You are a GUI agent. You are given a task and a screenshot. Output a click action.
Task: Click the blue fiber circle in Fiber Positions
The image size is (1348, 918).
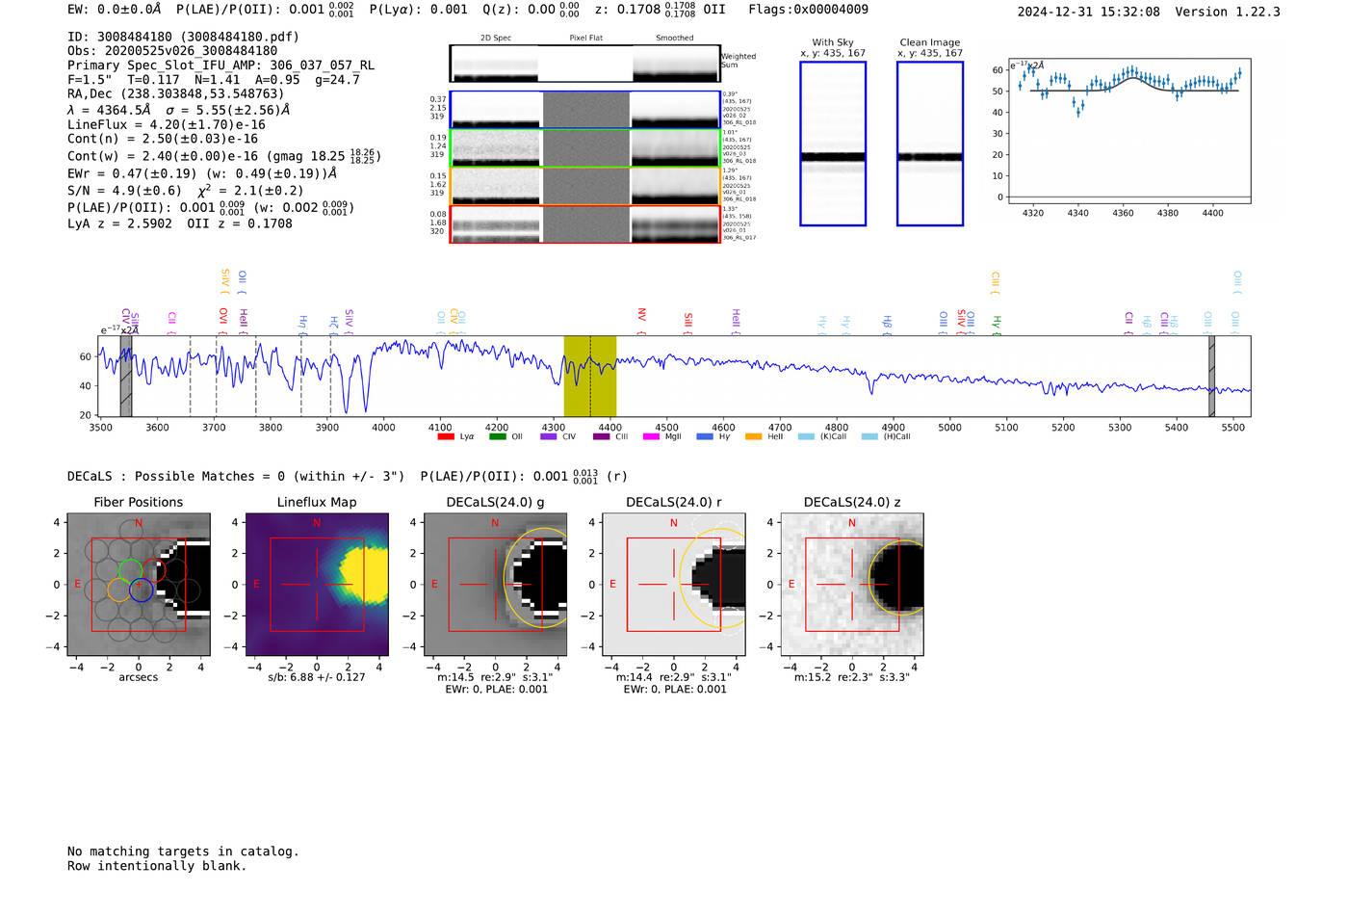click(x=142, y=590)
